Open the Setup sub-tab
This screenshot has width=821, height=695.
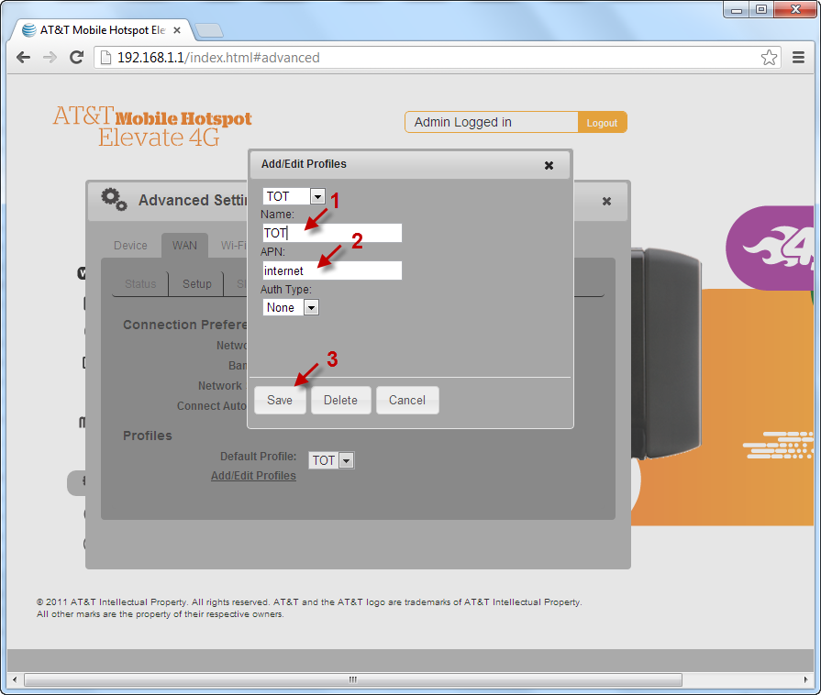(x=197, y=283)
